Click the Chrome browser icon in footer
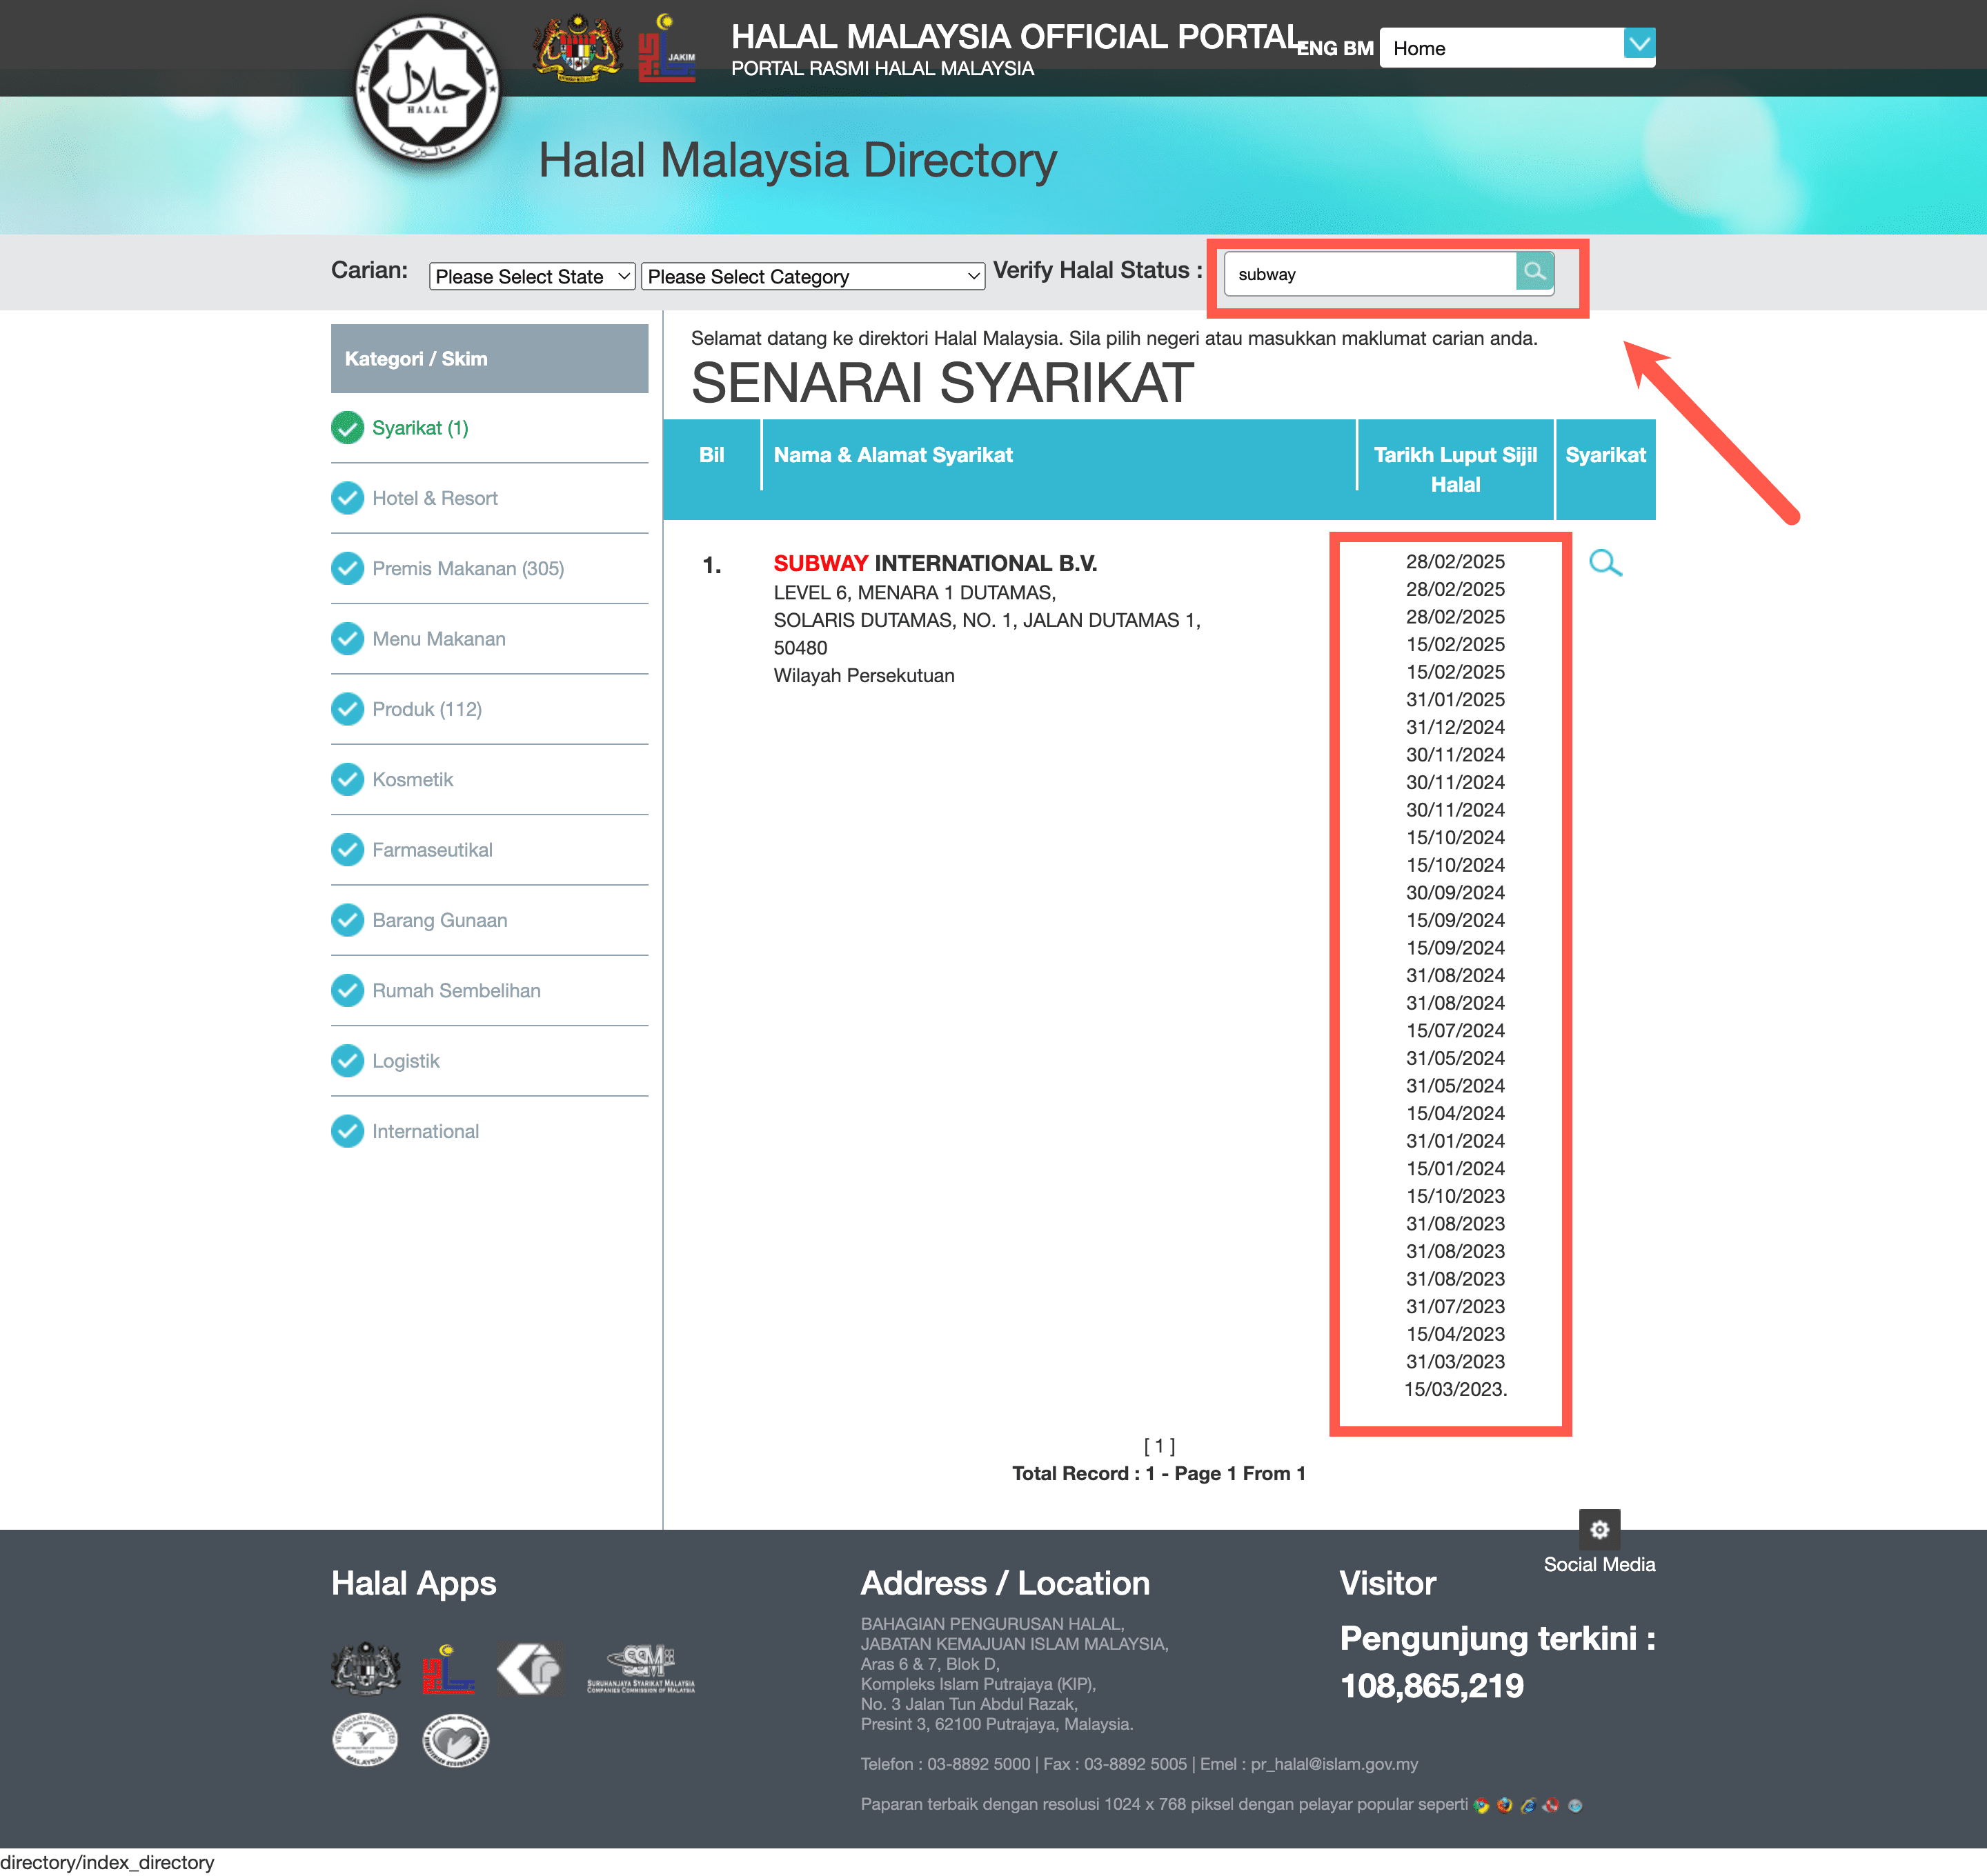 coord(1481,1805)
